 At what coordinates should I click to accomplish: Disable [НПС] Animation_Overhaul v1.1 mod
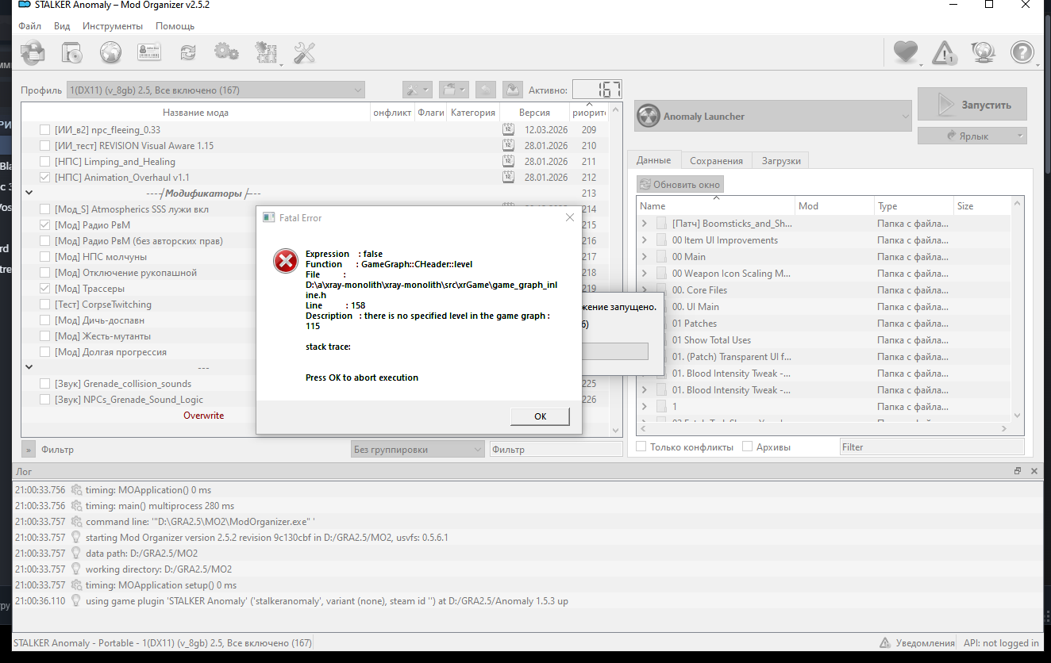[44, 177]
